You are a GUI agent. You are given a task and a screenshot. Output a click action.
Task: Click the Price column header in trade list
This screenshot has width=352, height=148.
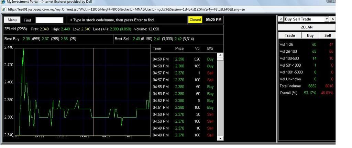(x=179, y=49)
